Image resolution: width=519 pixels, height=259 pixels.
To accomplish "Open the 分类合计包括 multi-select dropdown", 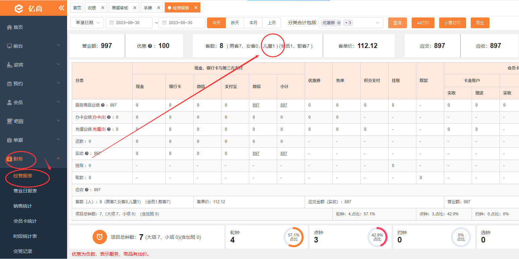I will point(351,23).
